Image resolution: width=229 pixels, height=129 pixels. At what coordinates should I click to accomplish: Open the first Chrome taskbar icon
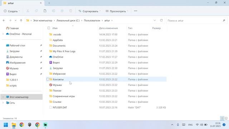click(22, 125)
